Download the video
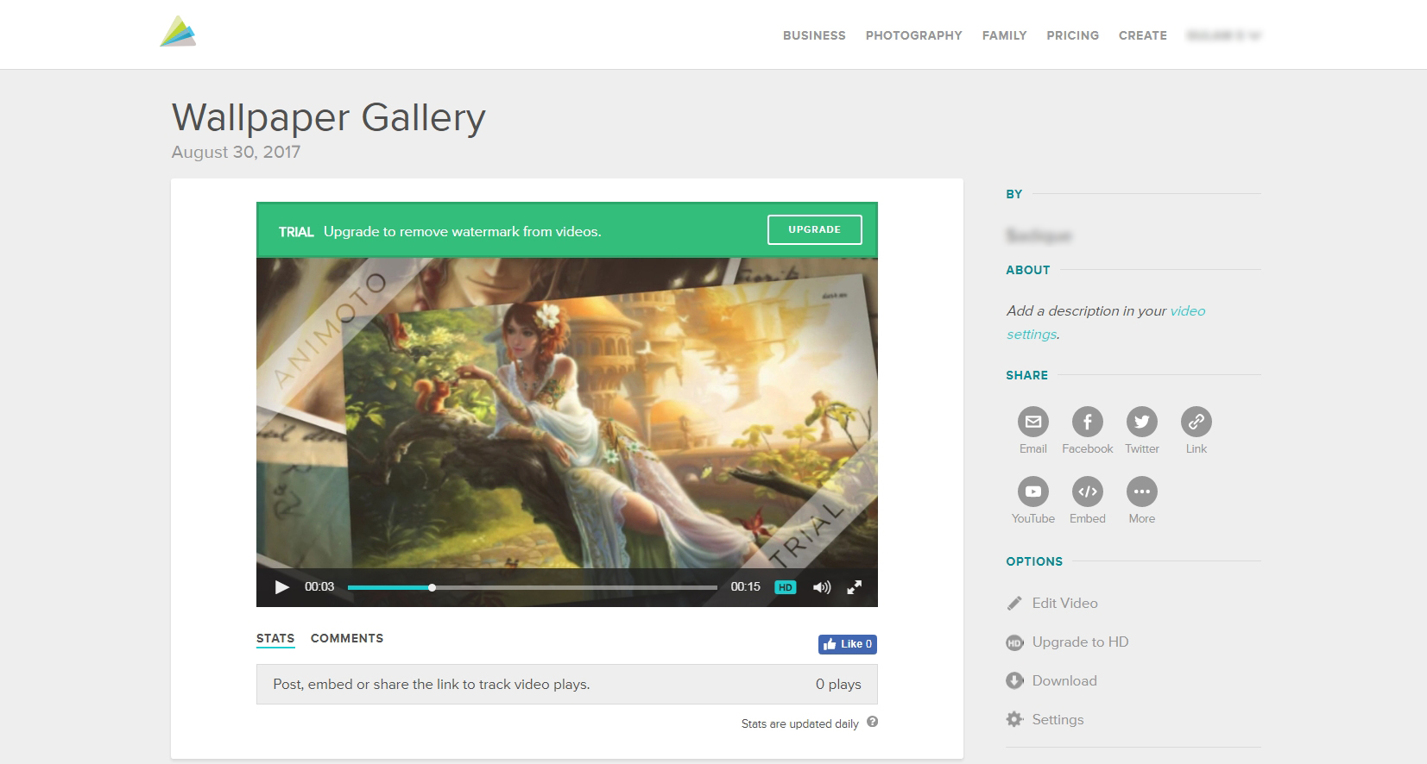The height and width of the screenshot is (764, 1427). click(x=1064, y=681)
